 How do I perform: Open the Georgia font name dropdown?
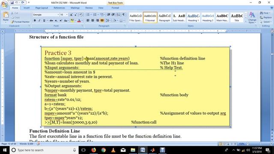58,15
